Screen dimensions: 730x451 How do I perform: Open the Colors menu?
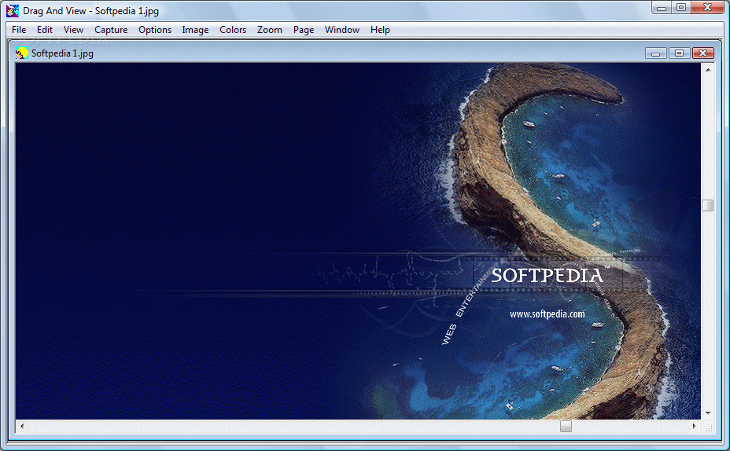pos(233,30)
